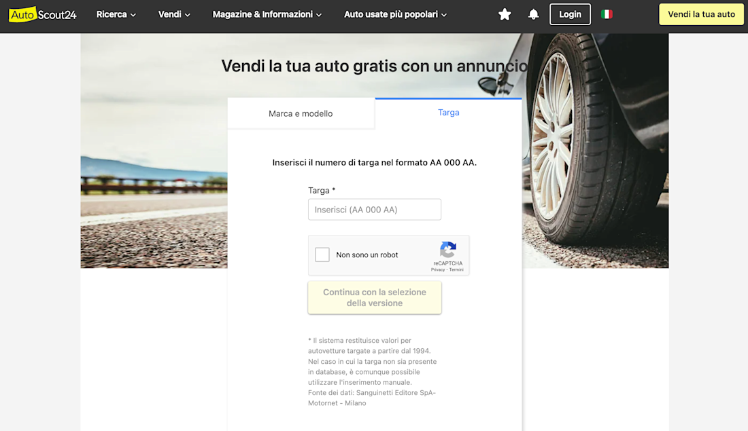Click the reCAPTCHA logo icon

447,250
